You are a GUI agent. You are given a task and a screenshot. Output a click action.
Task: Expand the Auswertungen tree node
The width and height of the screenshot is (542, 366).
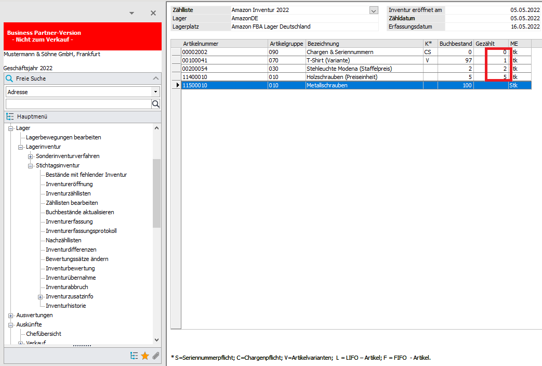pos(10,316)
